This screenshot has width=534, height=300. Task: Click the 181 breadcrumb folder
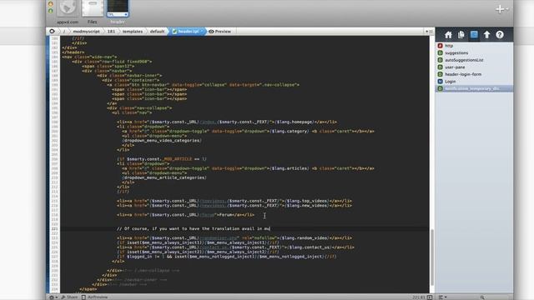pos(111,32)
